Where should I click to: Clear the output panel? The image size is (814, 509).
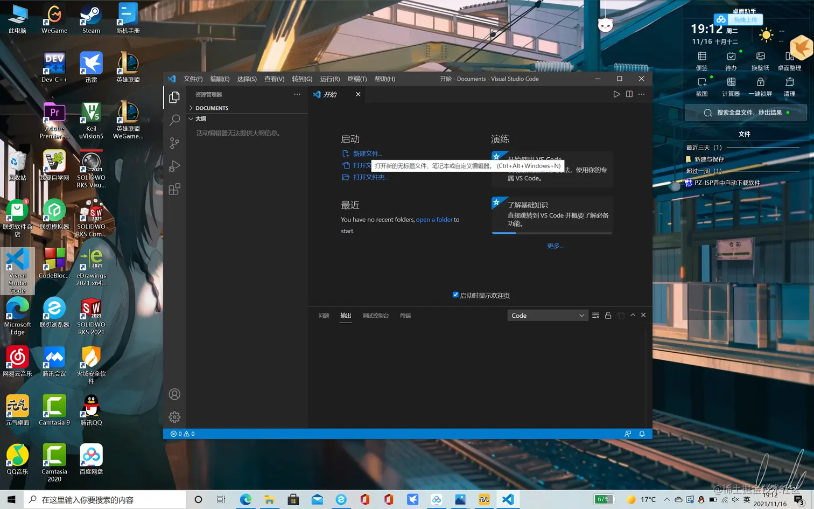595,316
